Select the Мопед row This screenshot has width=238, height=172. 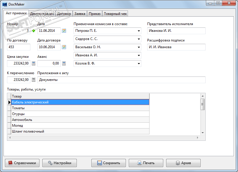tap(80, 126)
